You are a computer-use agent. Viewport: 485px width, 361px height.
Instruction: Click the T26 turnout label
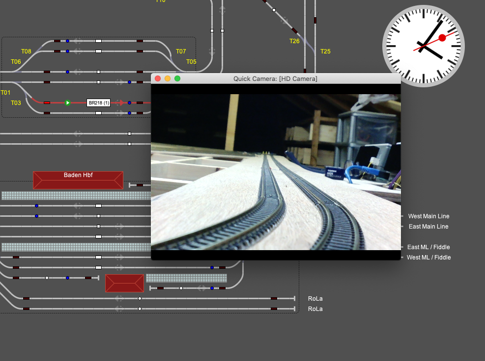tap(294, 41)
